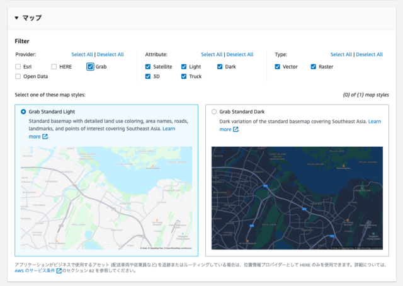
Task: Click external link icon beside AWS のサービス条件
Action: [59, 271]
